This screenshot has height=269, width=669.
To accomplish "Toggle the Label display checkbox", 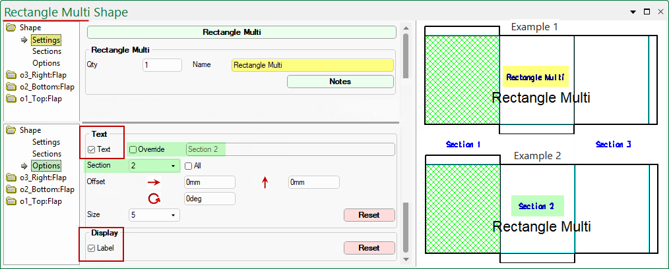I will pos(92,248).
